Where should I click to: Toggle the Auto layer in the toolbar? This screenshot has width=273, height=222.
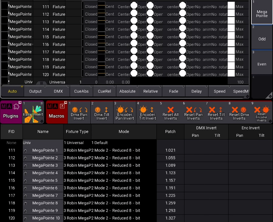click(x=12, y=91)
